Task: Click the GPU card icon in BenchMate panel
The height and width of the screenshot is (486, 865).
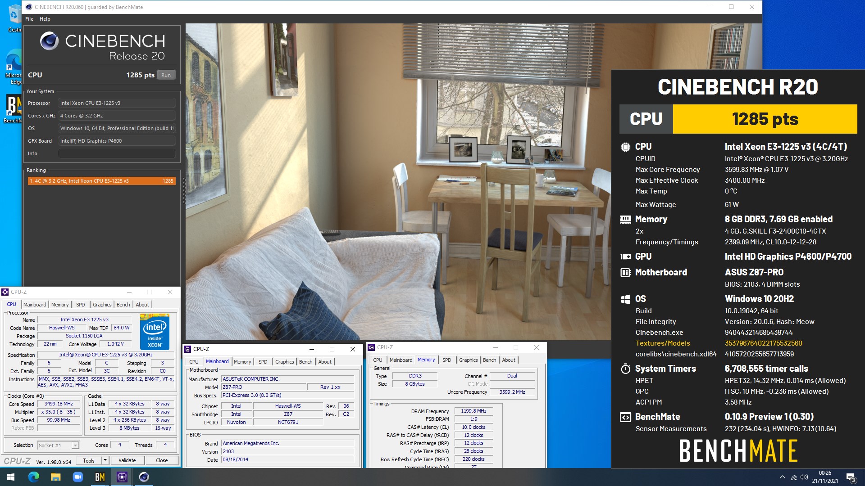Action: pyautogui.click(x=625, y=256)
